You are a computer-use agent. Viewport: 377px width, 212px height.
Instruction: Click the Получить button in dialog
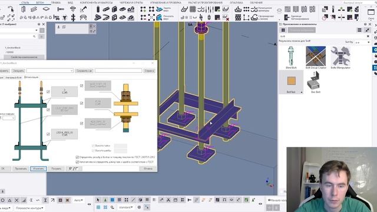pyautogui.click(x=57, y=168)
